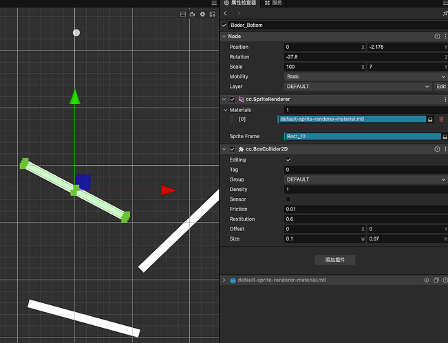Collapse the cc.SpriteRenderer section
Image resolution: width=448 pixels, height=343 pixels.
click(x=224, y=99)
